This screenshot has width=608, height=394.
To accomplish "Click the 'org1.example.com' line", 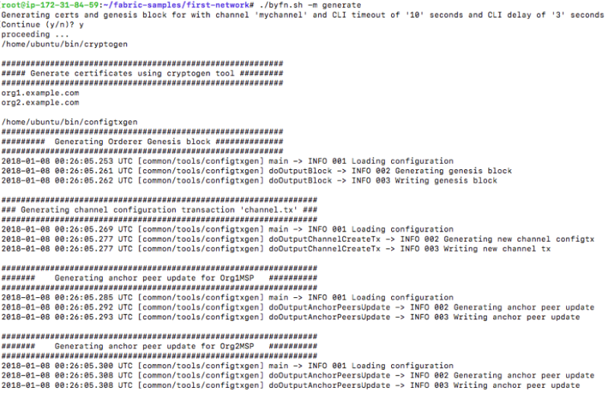I will [x=40, y=93].
